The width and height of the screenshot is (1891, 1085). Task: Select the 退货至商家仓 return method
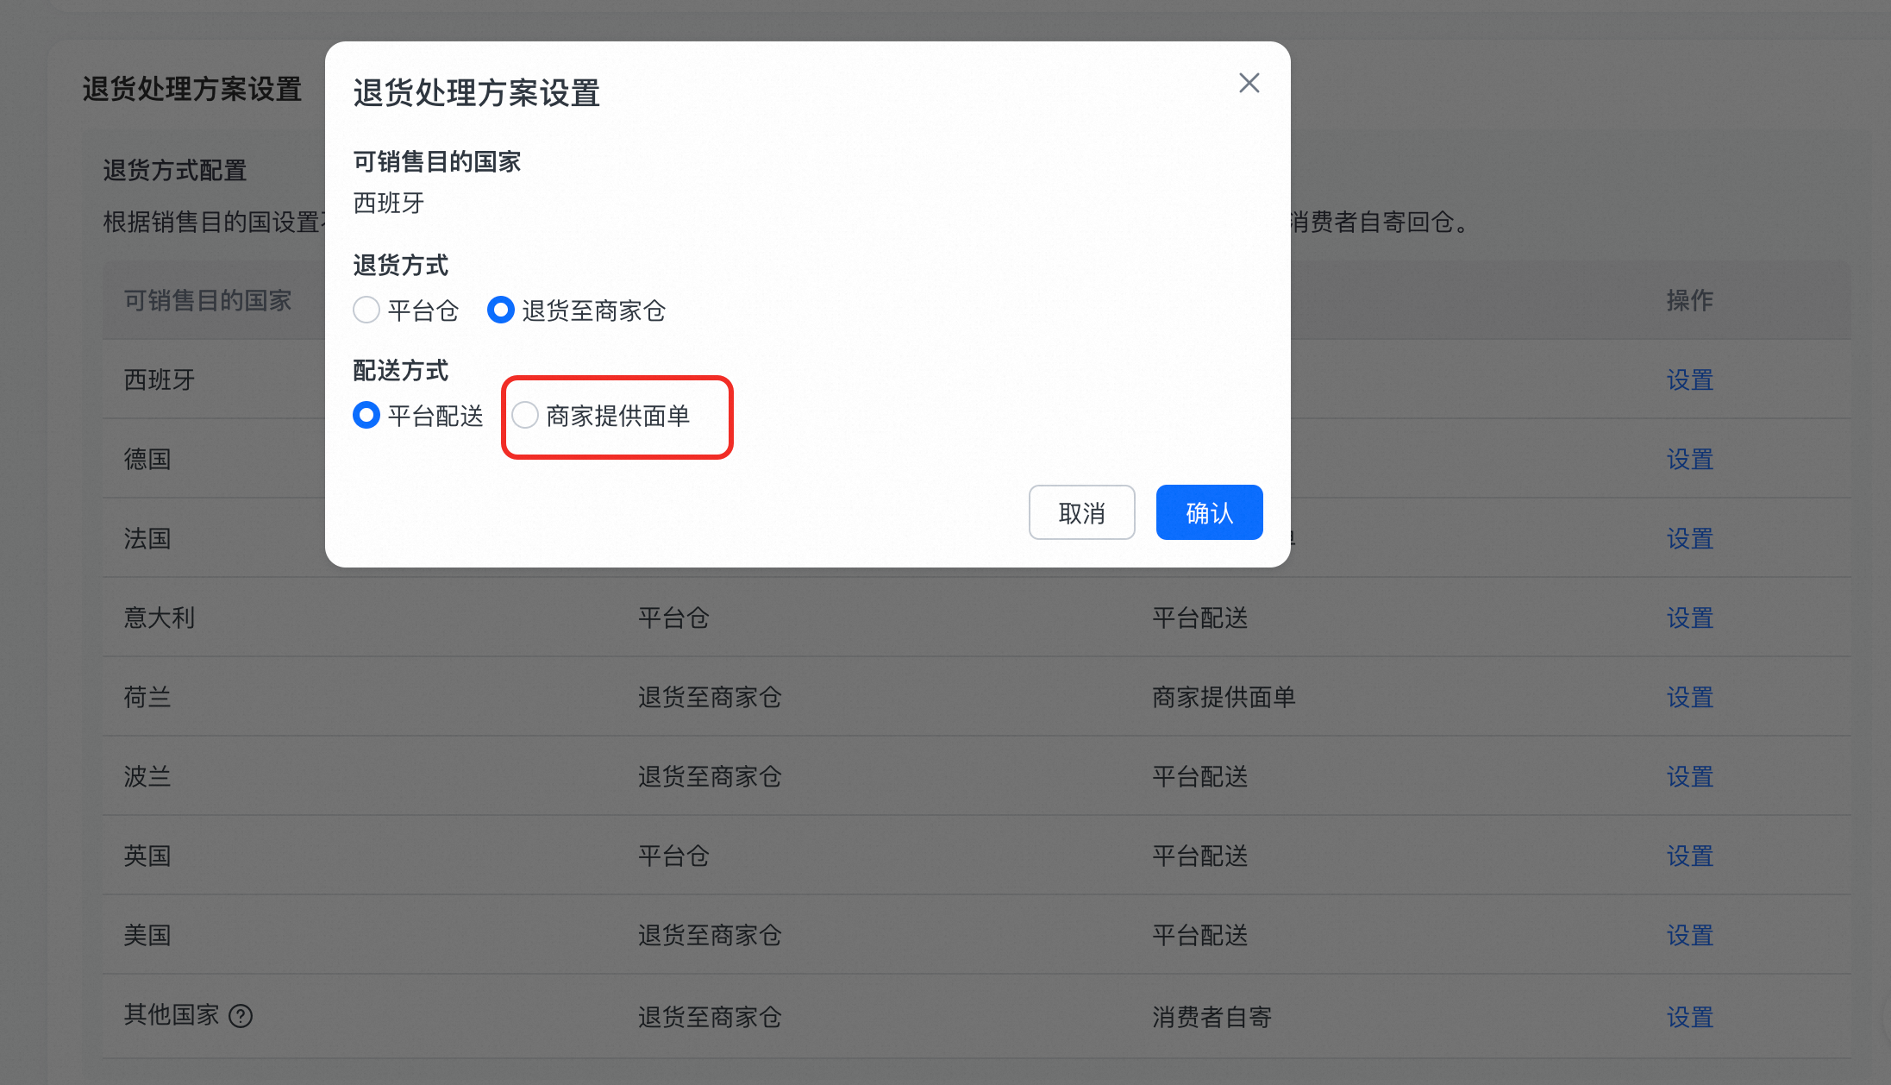coord(501,310)
